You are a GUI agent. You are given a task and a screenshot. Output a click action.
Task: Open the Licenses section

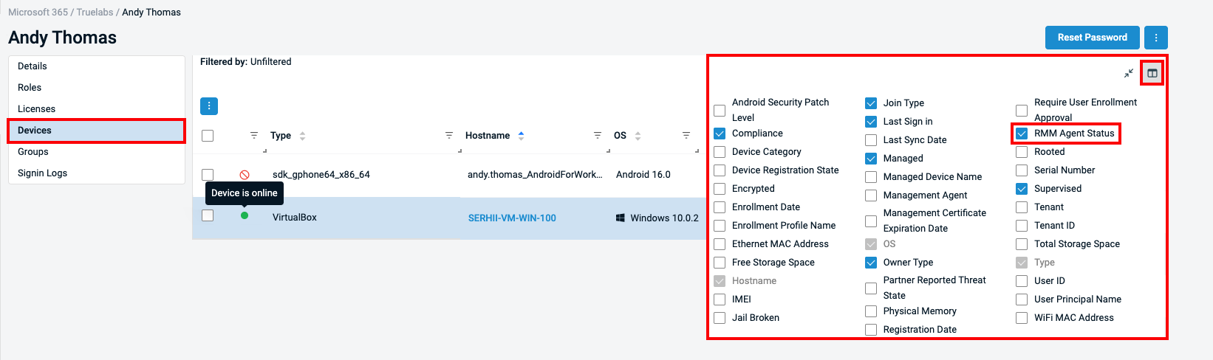click(x=37, y=108)
